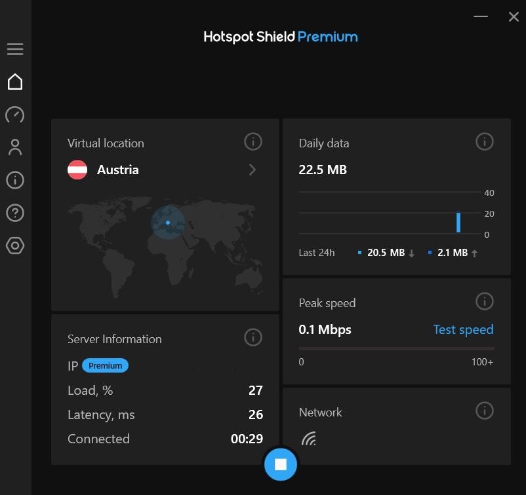
Task: Stop the VPN connection with the blue button
Action: click(x=281, y=464)
